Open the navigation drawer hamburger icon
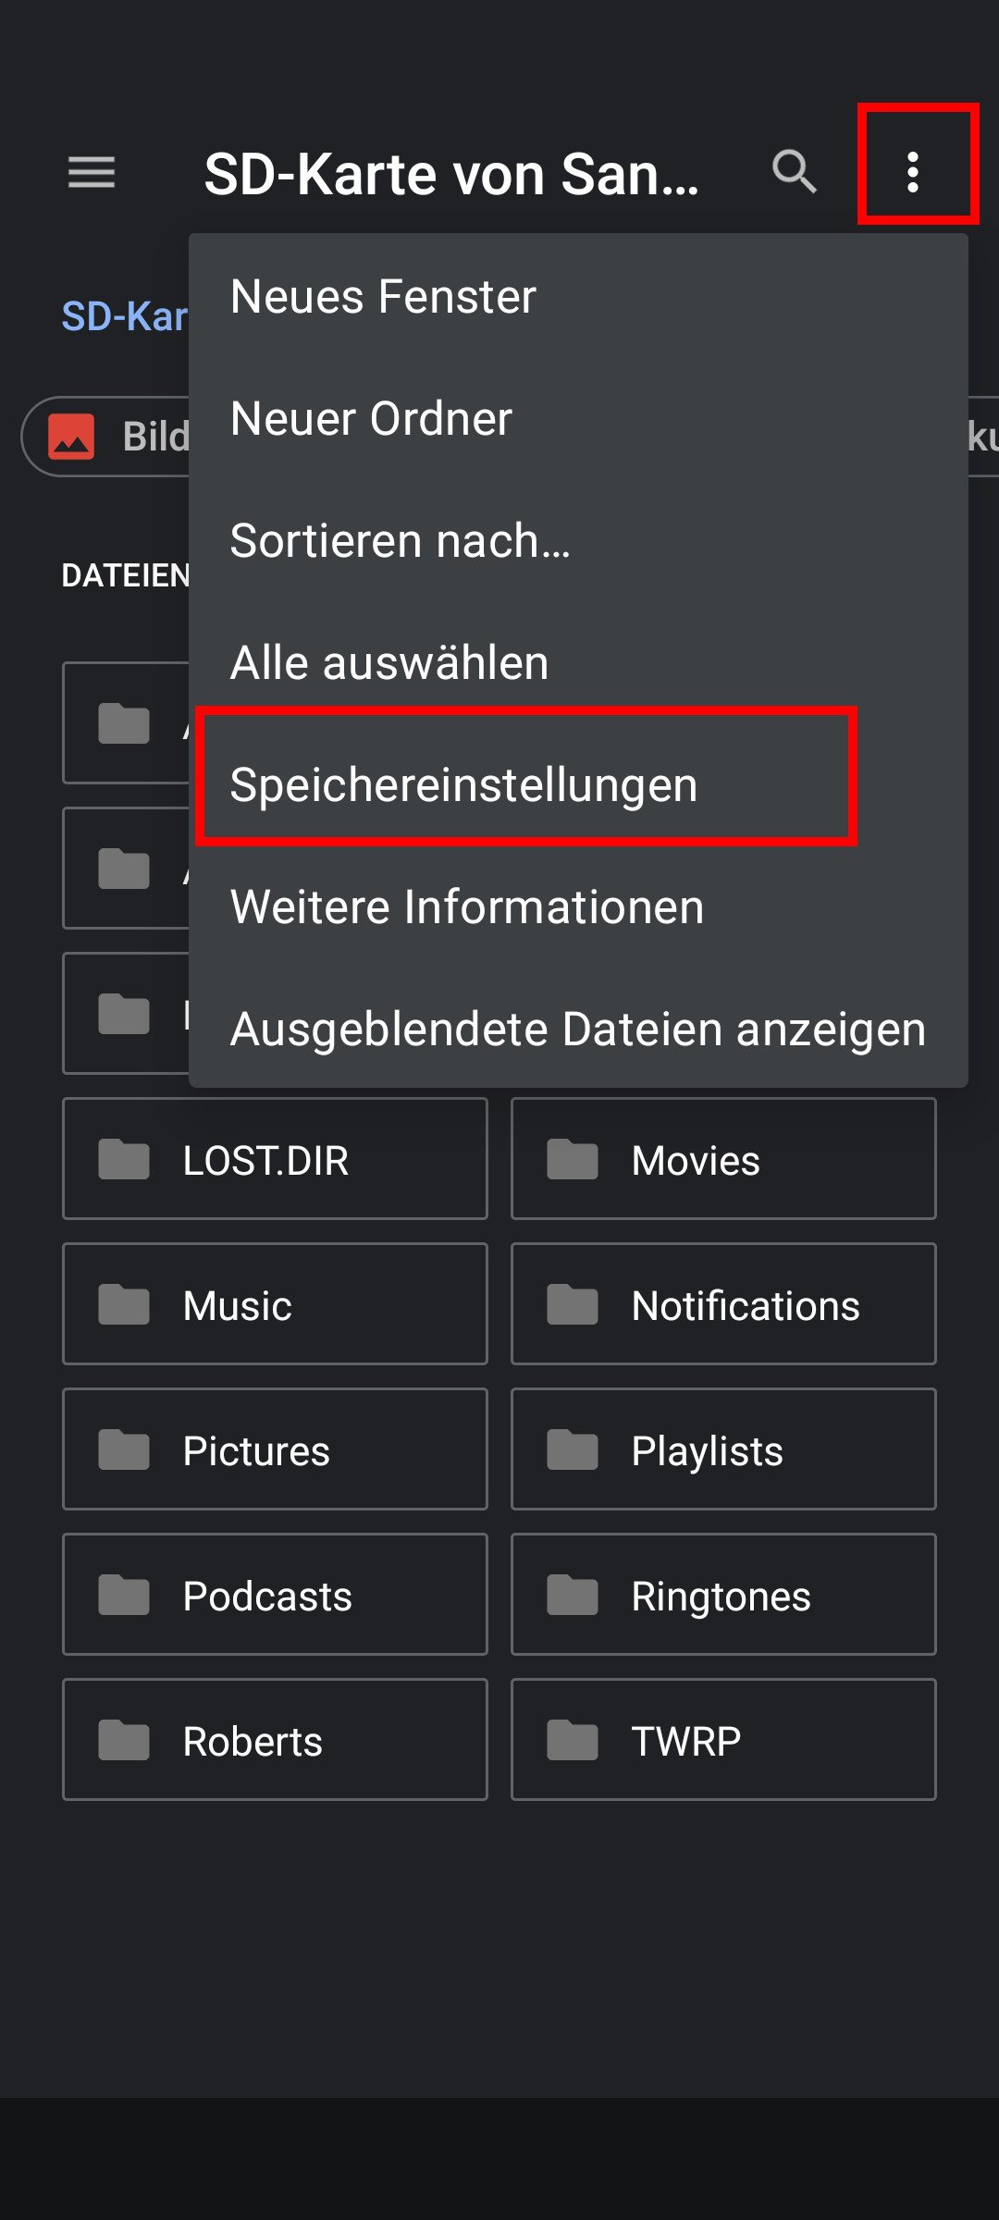The width and height of the screenshot is (999, 2220). pyautogui.click(x=90, y=173)
